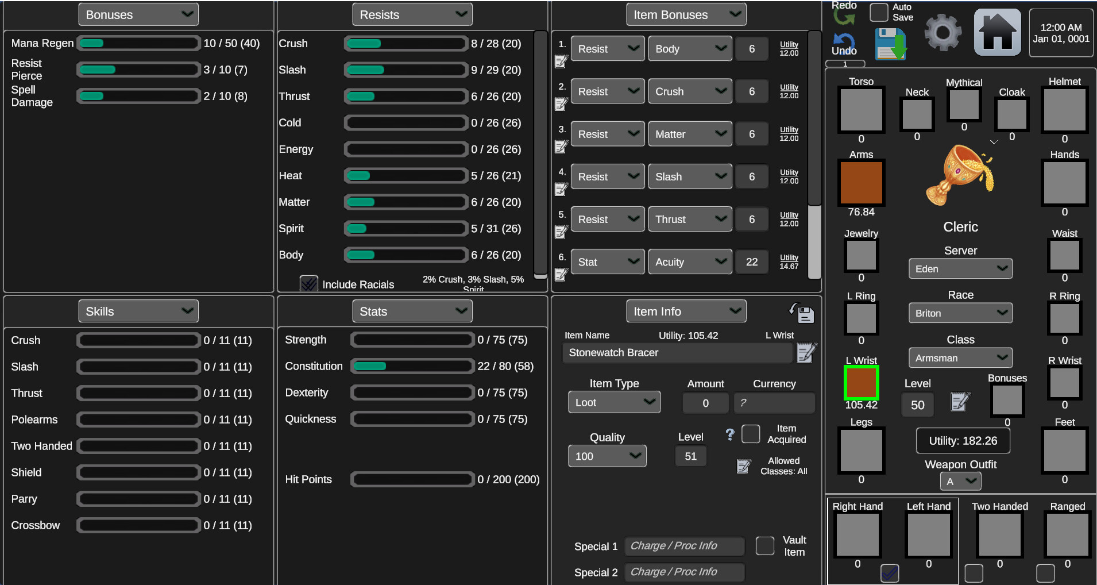Edit the Stonewatch Bracer name via pencil icon
Image resolution: width=1097 pixels, height=585 pixels.
805,353
